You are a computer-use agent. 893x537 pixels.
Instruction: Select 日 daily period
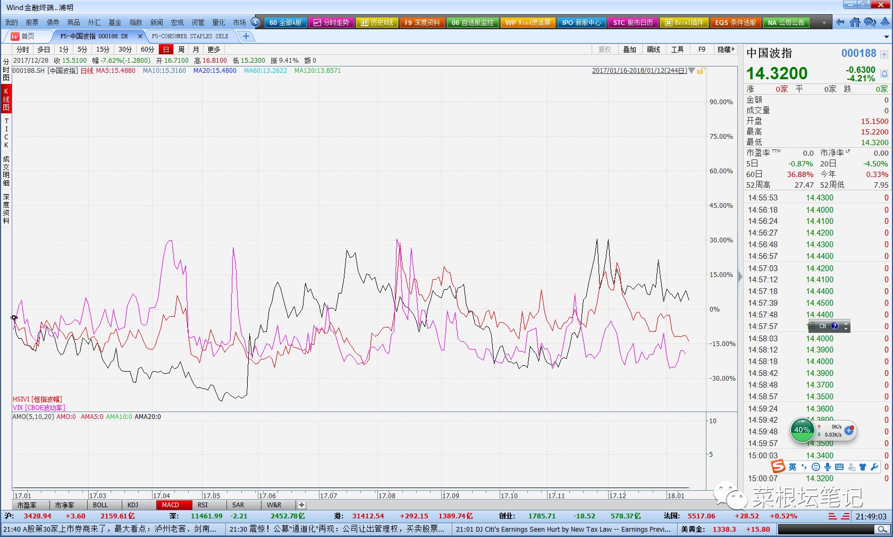pos(166,49)
